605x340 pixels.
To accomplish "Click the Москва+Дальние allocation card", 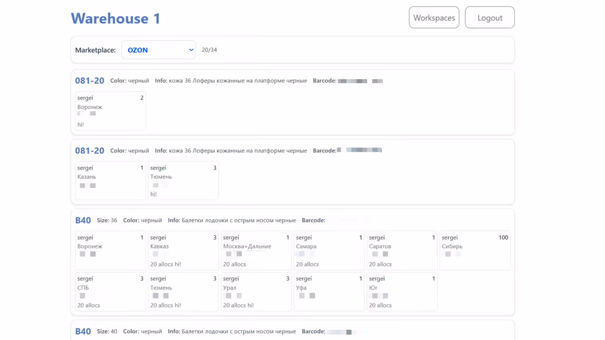I will 256,250.
